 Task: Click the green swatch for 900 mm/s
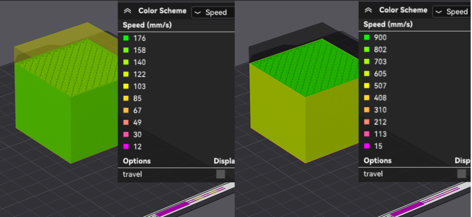pos(367,37)
